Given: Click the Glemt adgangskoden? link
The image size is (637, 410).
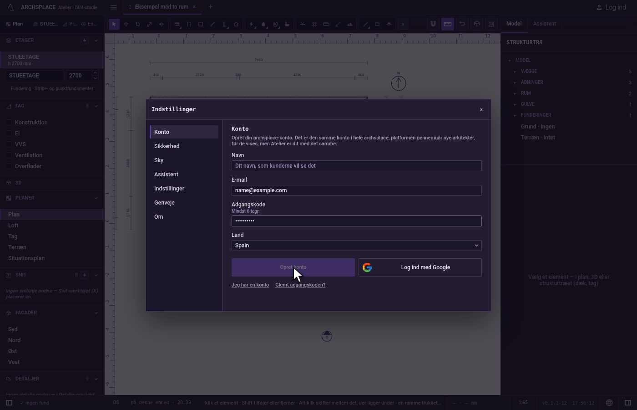Looking at the screenshot, I should pos(300,285).
